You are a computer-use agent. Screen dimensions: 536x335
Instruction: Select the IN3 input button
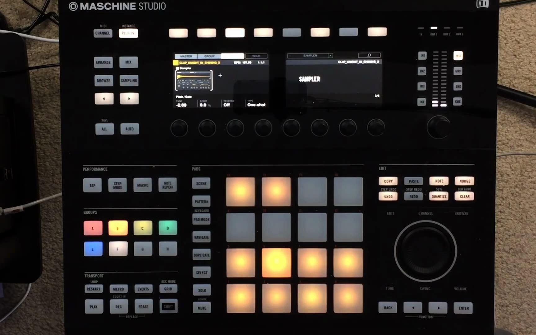click(422, 86)
